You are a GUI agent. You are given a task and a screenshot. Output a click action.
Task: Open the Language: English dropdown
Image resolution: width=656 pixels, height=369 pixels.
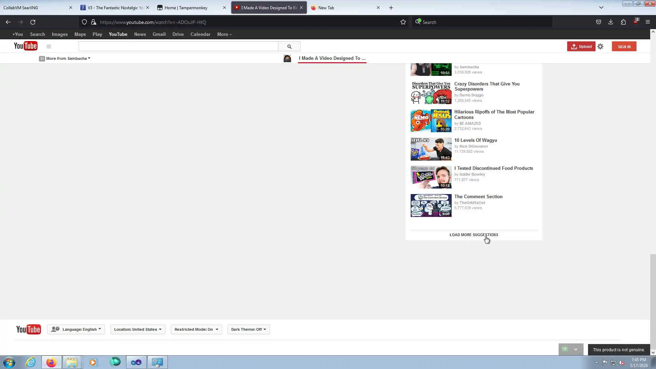pyautogui.click(x=76, y=329)
